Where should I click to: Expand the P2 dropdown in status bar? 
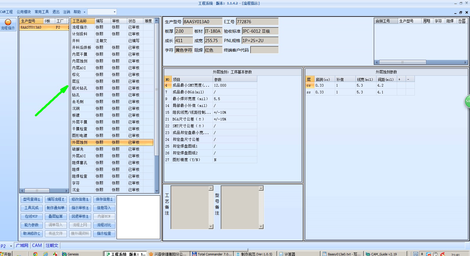[x=11, y=246]
